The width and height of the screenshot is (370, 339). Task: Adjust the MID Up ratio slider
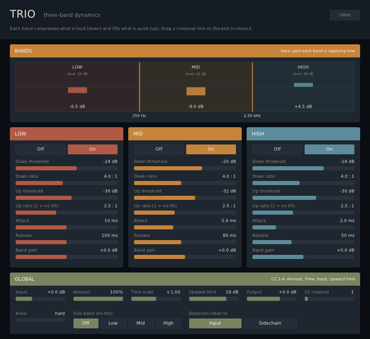[x=185, y=213]
